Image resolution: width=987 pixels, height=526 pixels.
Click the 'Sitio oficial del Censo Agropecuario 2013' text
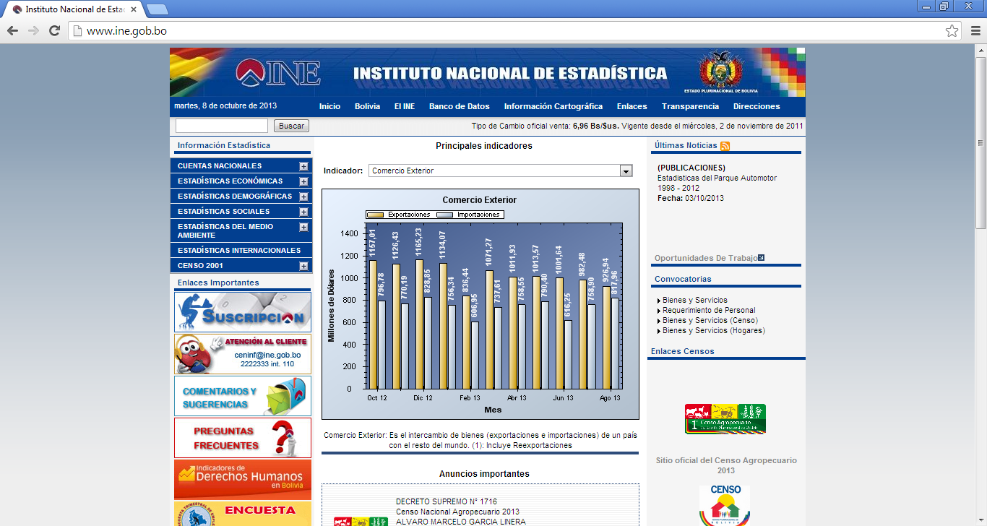pyautogui.click(x=726, y=465)
